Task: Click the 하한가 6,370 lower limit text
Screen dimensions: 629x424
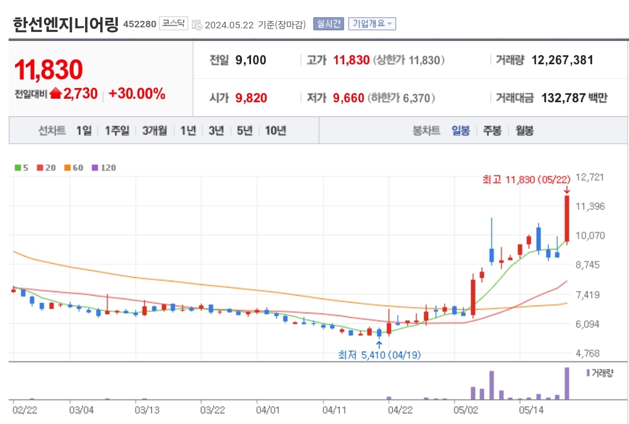Action: point(401,98)
